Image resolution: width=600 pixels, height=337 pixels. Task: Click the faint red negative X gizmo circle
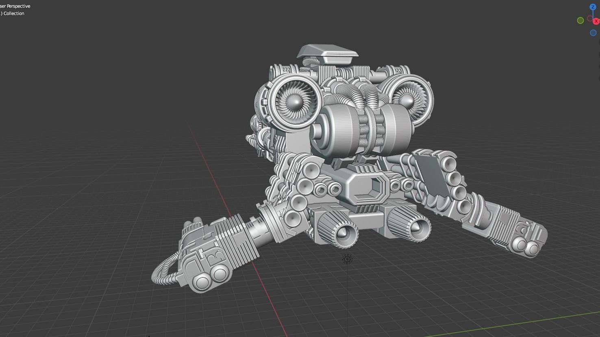[x=590, y=19]
